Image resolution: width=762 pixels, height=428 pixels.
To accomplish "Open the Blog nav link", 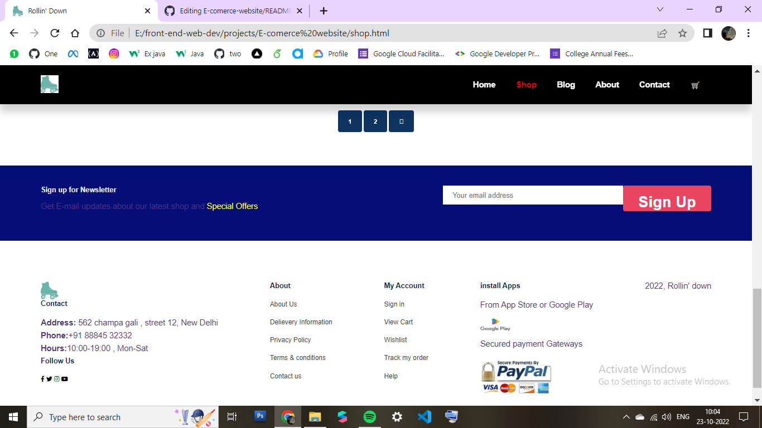I will (566, 85).
